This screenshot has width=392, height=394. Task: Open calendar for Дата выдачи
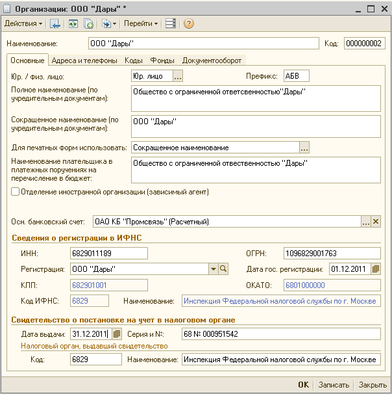pos(117,334)
